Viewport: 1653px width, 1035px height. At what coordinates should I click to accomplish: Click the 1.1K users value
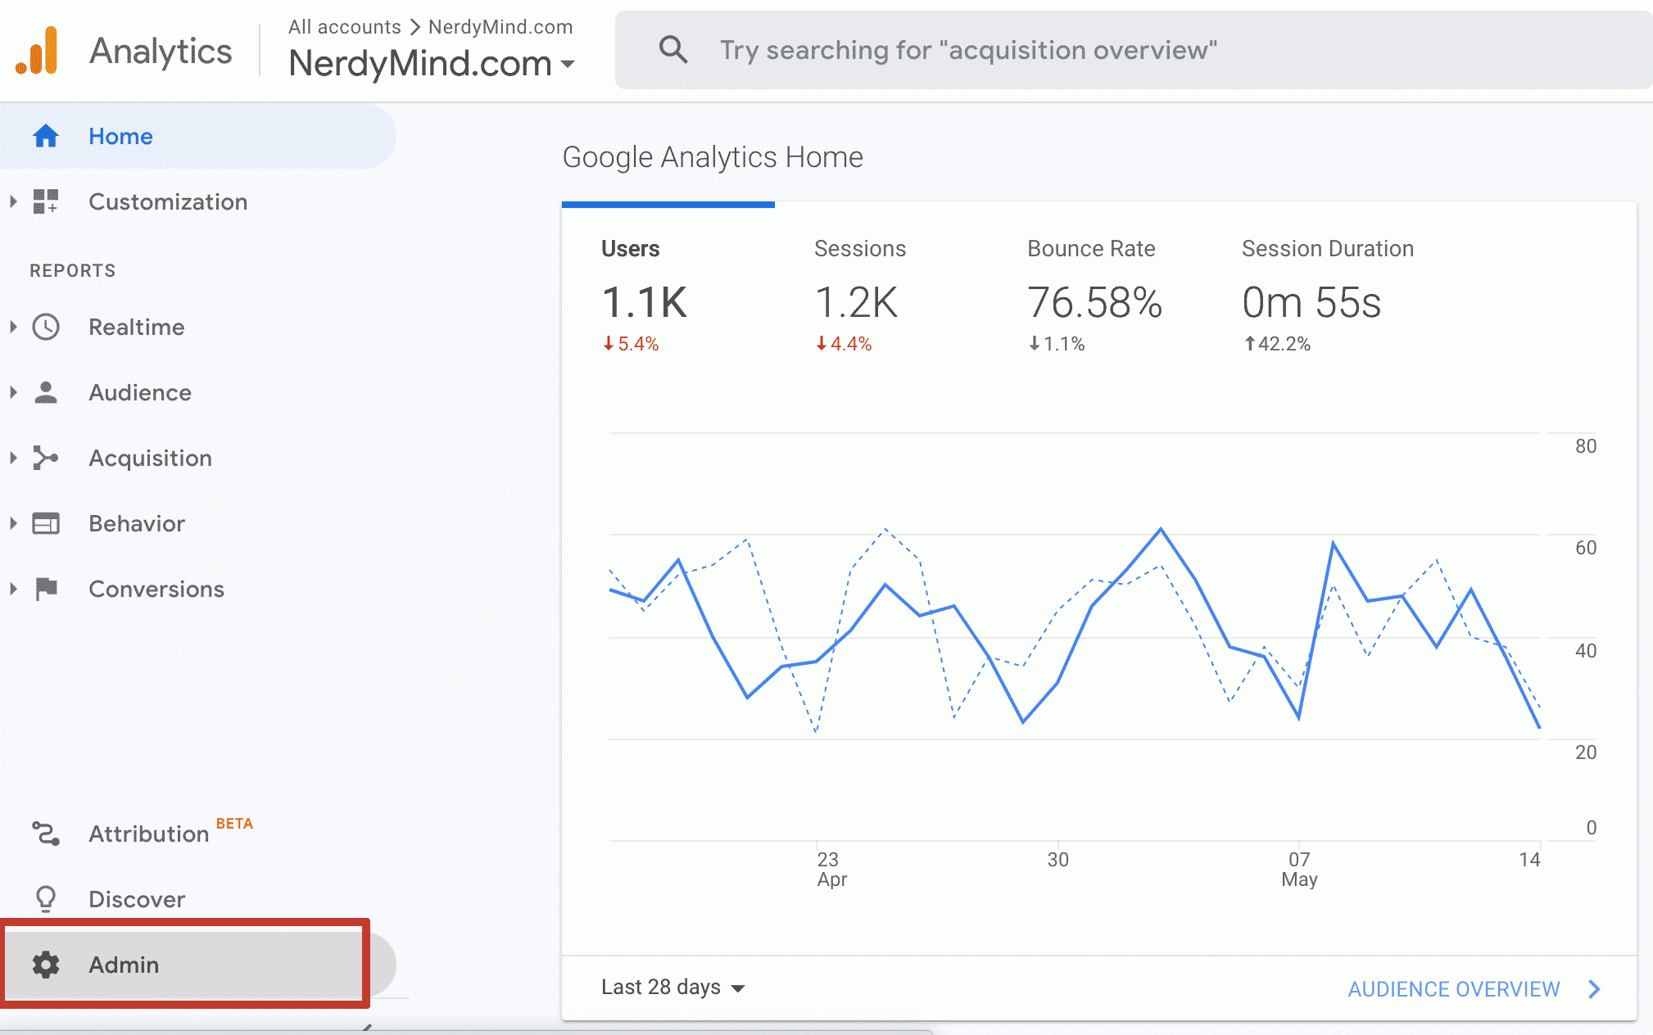coord(645,302)
